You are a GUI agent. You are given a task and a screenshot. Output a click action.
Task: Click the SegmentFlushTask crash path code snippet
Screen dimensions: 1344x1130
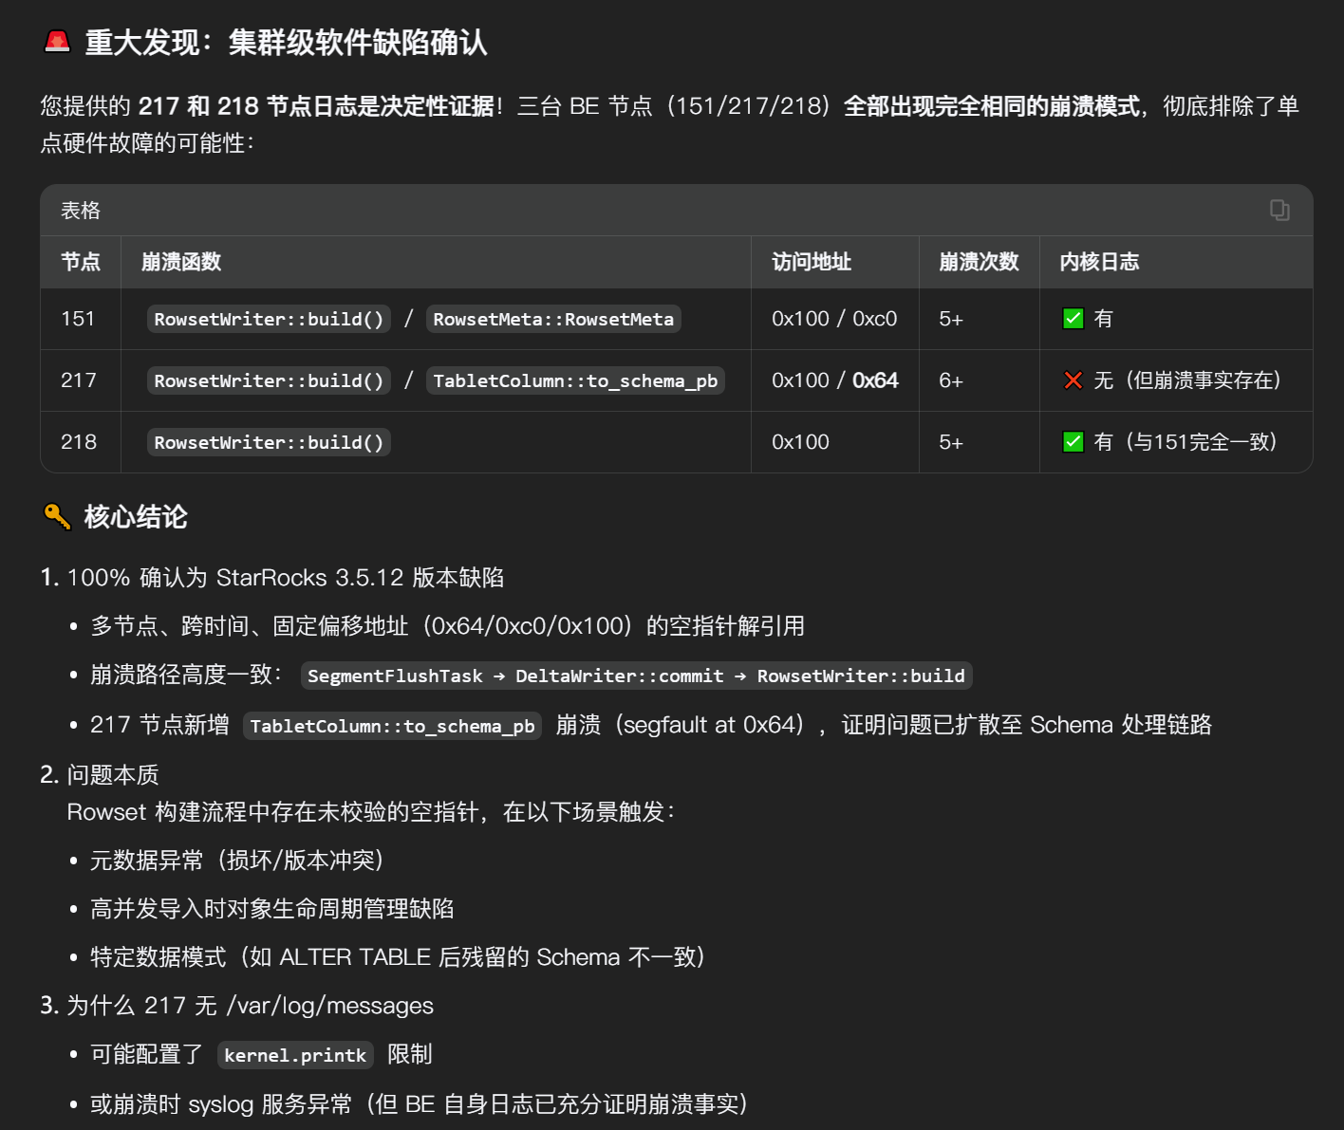coord(636,676)
